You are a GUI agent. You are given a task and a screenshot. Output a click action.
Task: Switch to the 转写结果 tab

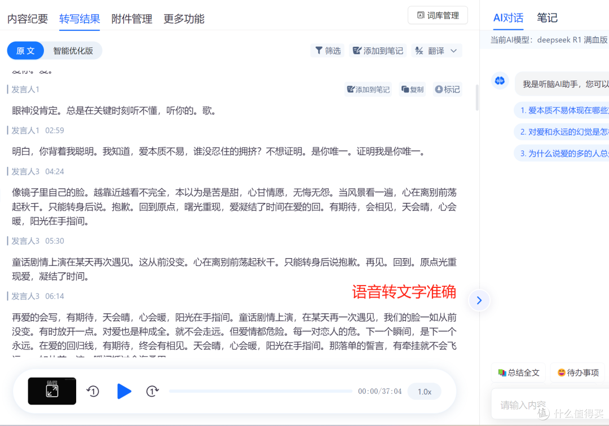coord(80,19)
